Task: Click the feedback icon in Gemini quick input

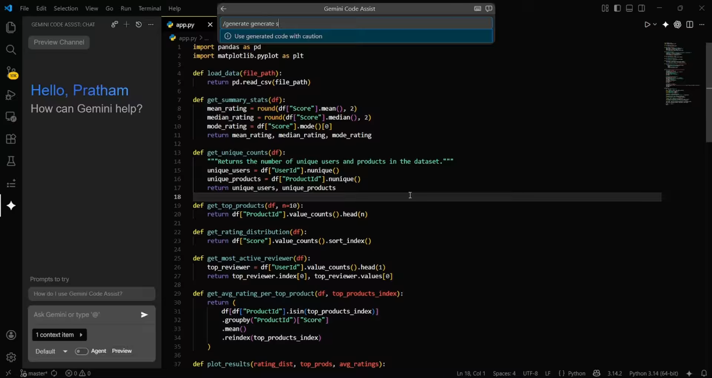Action: click(489, 9)
